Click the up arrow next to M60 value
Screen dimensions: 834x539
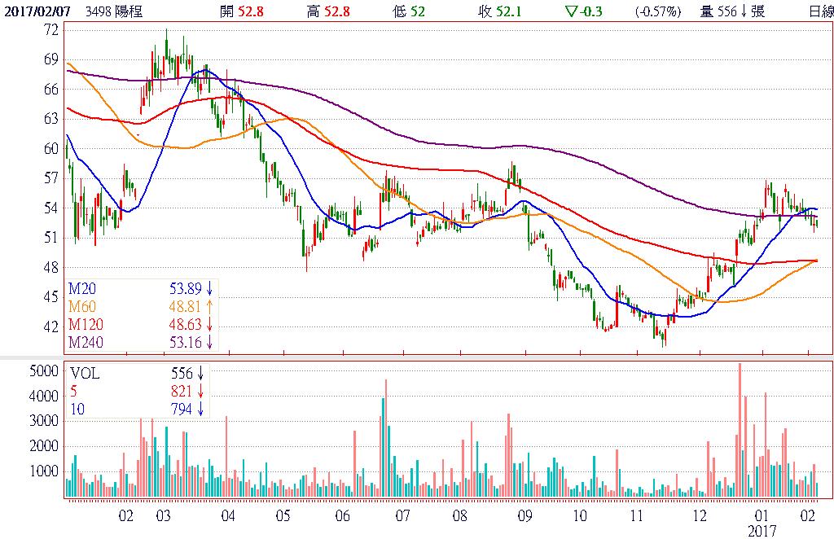(x=209, y=305)
